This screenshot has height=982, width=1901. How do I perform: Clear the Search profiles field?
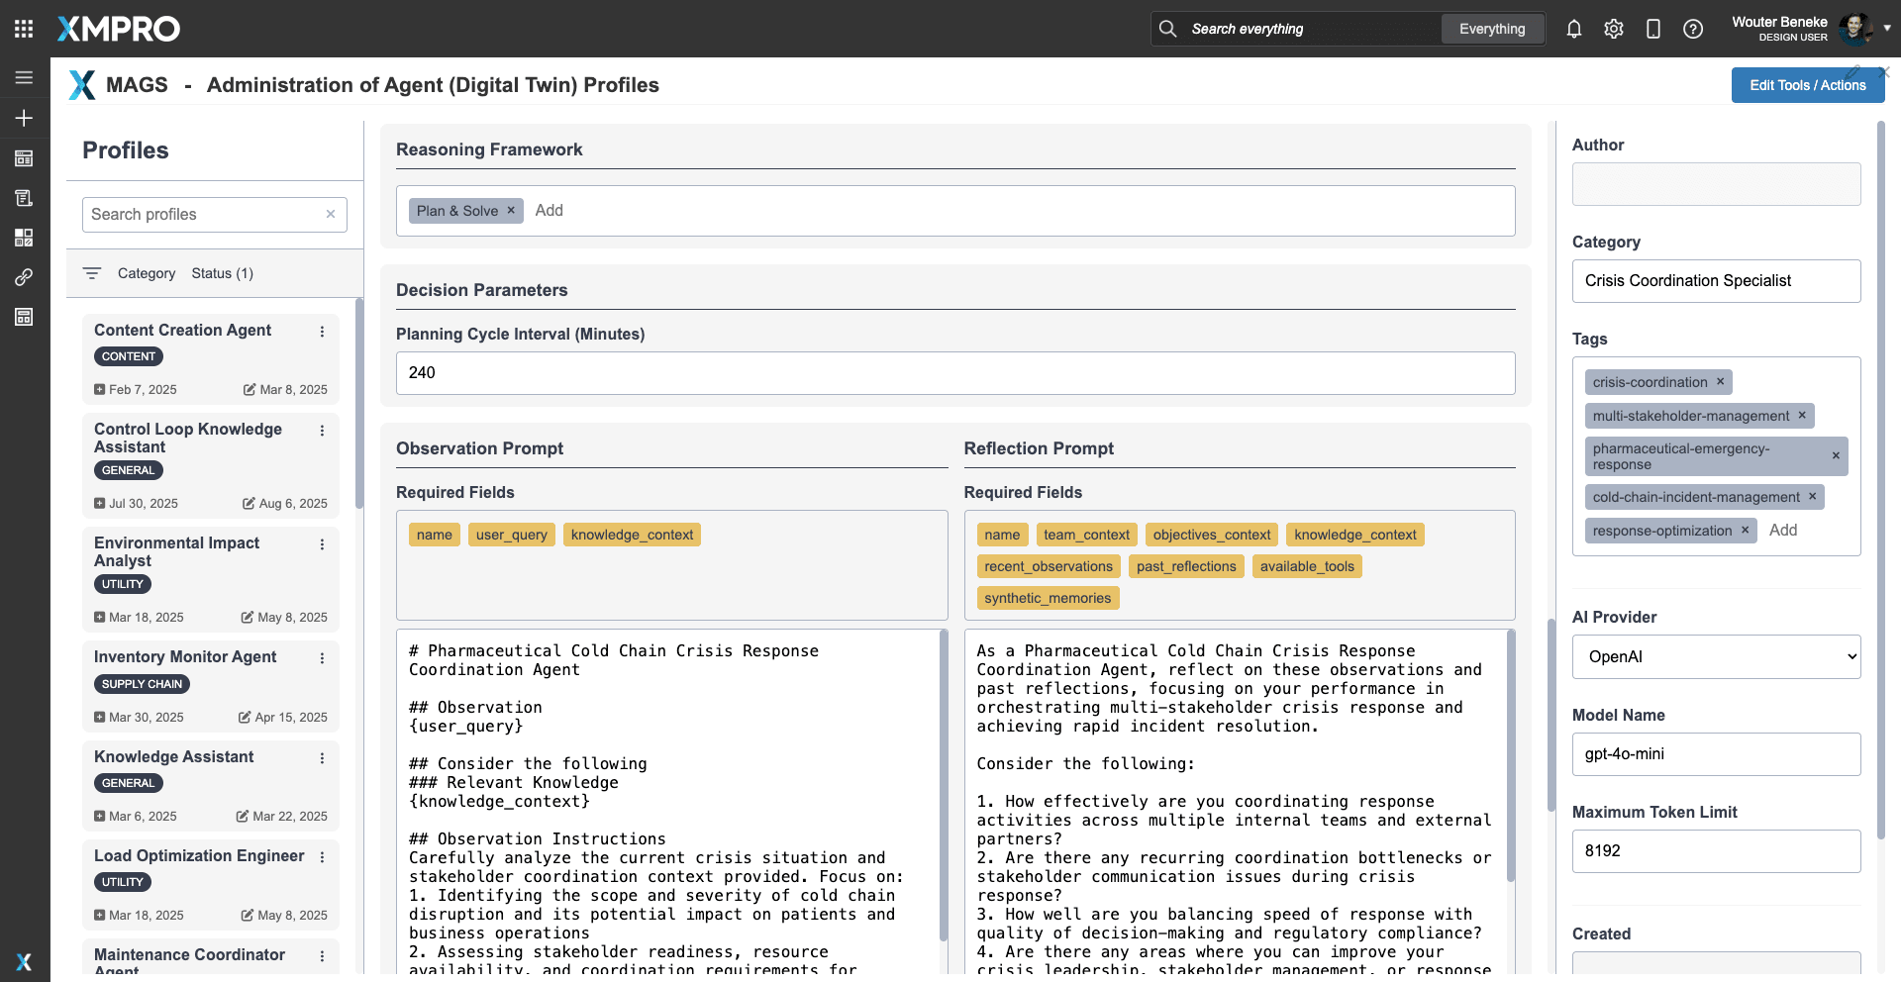(331, 214)
